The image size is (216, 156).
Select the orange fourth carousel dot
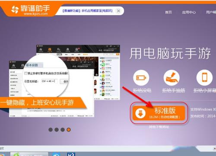click(x=69, y=130)
